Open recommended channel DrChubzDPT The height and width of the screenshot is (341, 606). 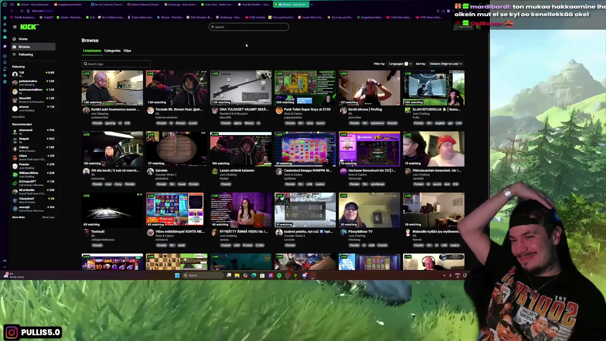click(x=33, y=182)
